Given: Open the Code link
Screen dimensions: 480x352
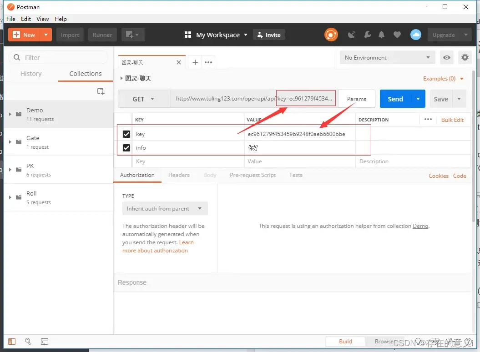Looking at the screenshot, I should (x=460, y=176).
